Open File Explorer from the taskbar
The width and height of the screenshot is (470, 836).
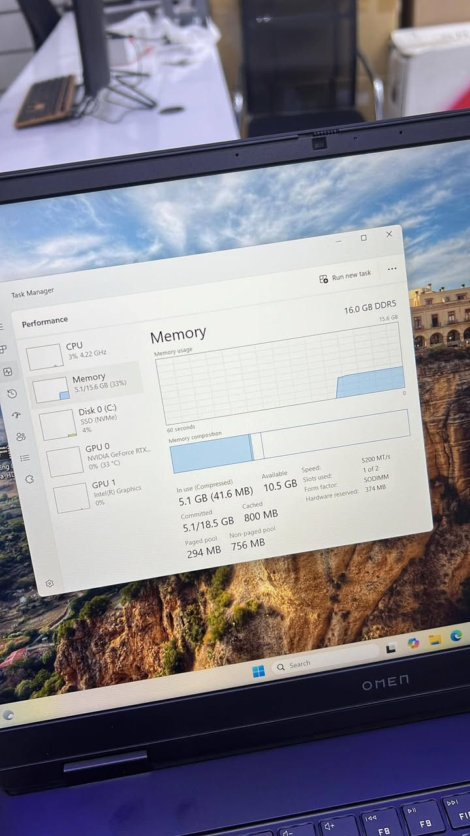pos(435,639)
